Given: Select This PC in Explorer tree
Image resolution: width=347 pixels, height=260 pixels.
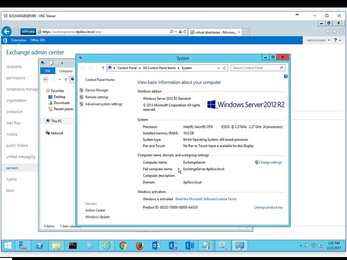Looking at the screenshot, I should point(56,121).
